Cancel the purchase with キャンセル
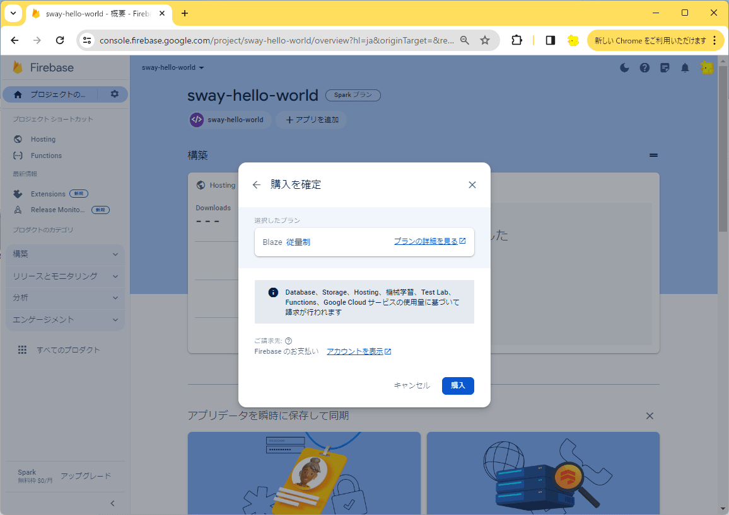 (x=412, y=385)
